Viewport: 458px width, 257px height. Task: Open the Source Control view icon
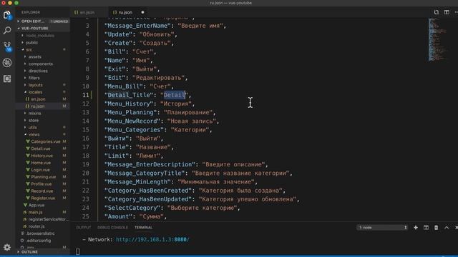click(7, 46)
